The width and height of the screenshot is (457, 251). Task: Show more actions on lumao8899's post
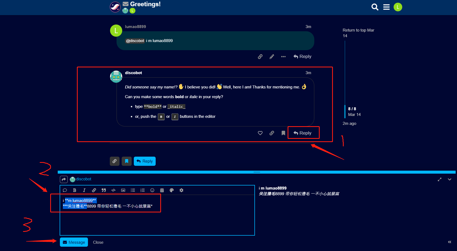click(x=283, y=57)
